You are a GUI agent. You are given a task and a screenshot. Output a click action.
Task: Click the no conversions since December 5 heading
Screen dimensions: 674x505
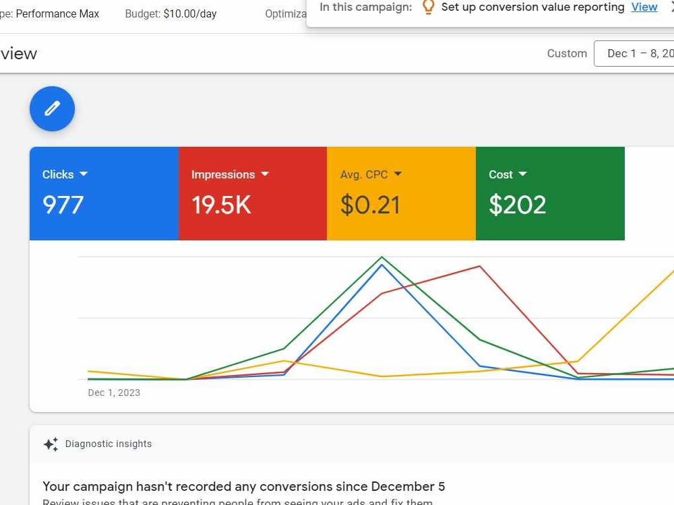coord(244,487)
